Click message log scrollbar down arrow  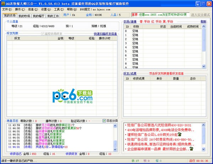[x=115, y=149]
